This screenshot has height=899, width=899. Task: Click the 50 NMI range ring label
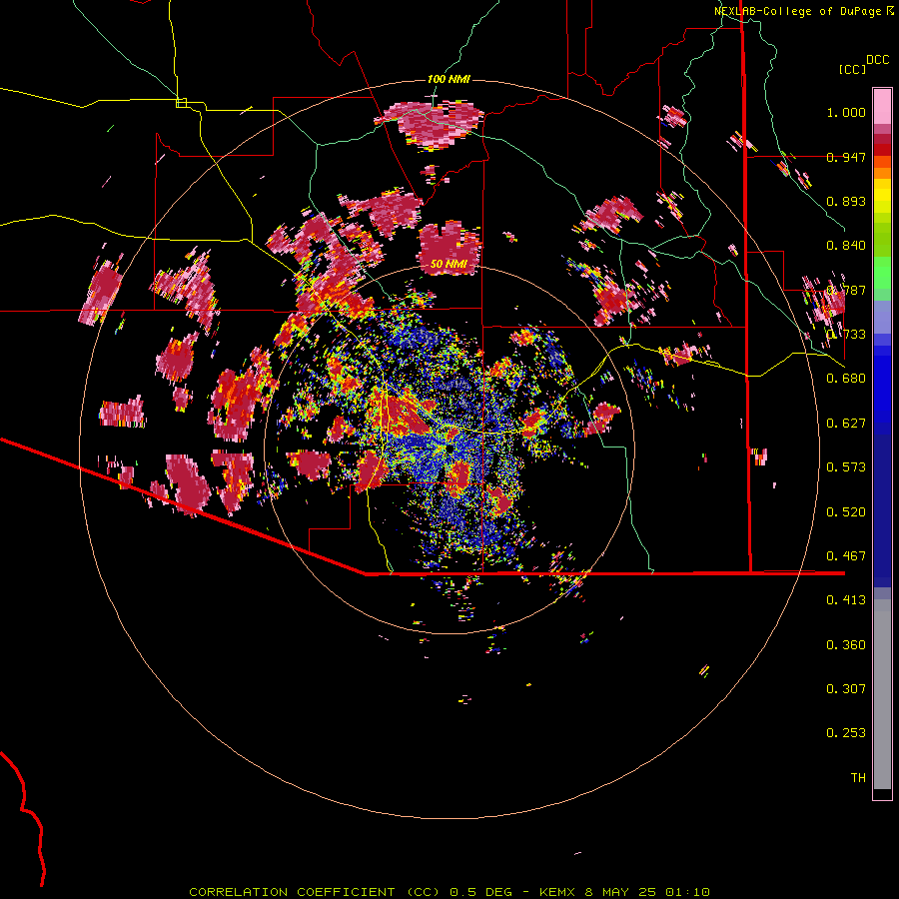449,264
